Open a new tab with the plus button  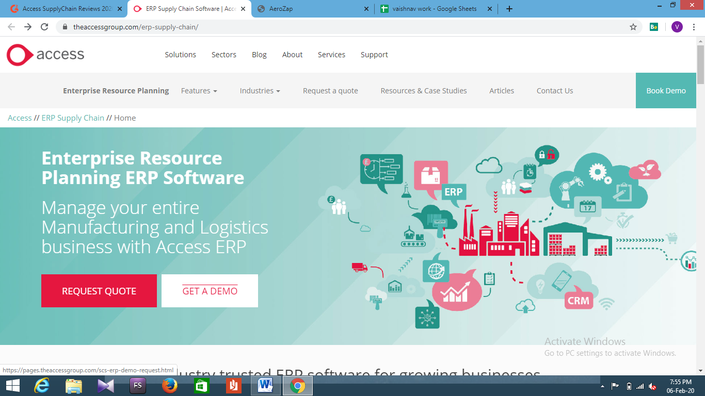[509, 9]
